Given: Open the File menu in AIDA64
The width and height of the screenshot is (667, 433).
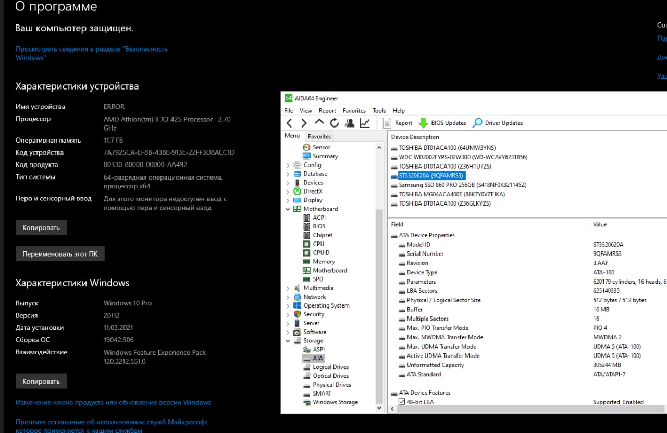Looking at the screenshot, I should point(289,110).
